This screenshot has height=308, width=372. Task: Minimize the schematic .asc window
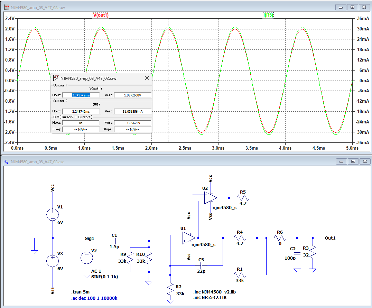(x=342, y=161)
